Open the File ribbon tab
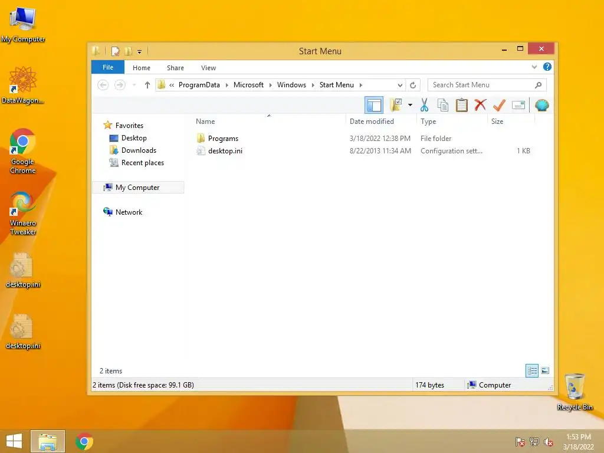The height and width of the screenshot is (453, 604). (x=108, y=67)
